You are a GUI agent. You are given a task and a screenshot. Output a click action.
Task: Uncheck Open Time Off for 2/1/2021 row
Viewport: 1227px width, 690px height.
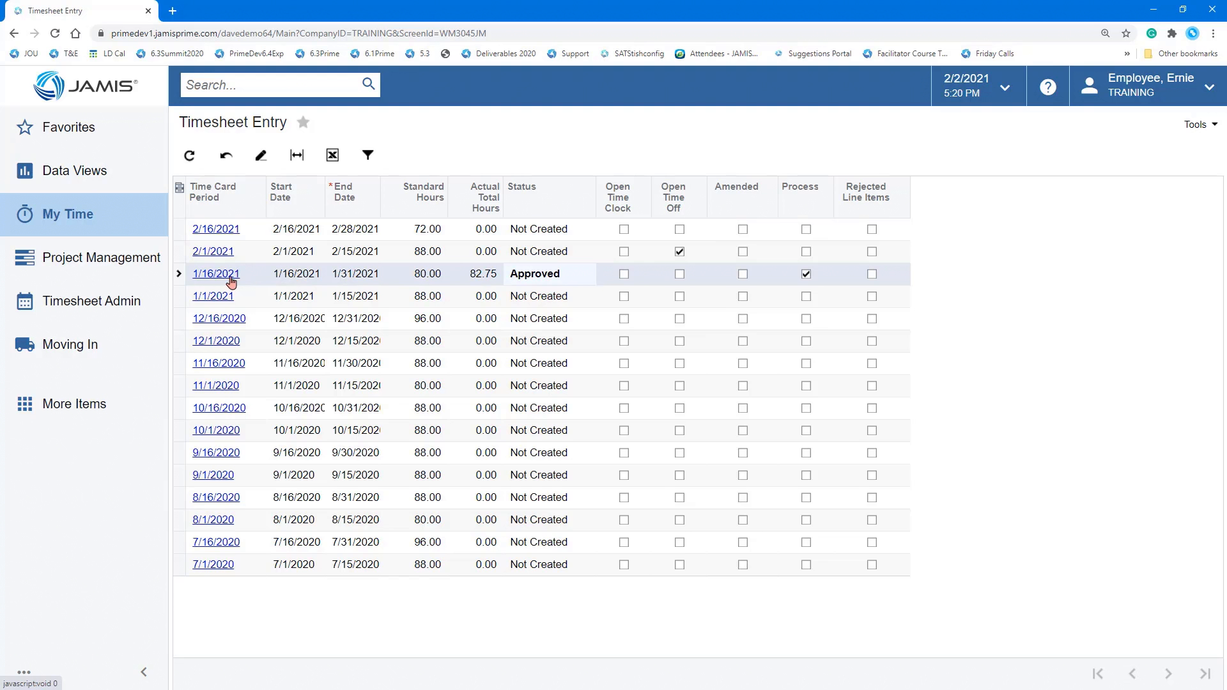coord(679,251)
